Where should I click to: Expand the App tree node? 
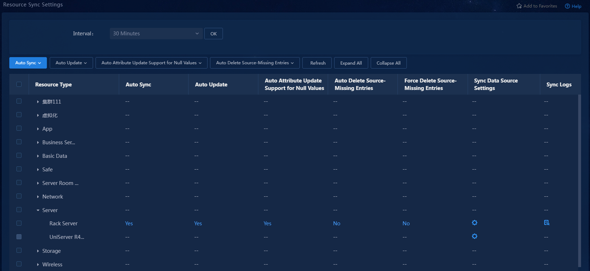pos(38,129)
